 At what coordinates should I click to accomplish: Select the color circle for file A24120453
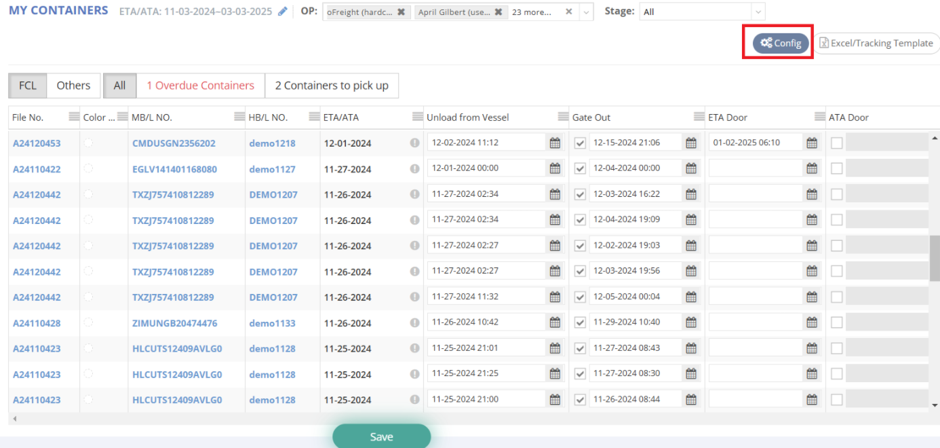coord(88,143)
